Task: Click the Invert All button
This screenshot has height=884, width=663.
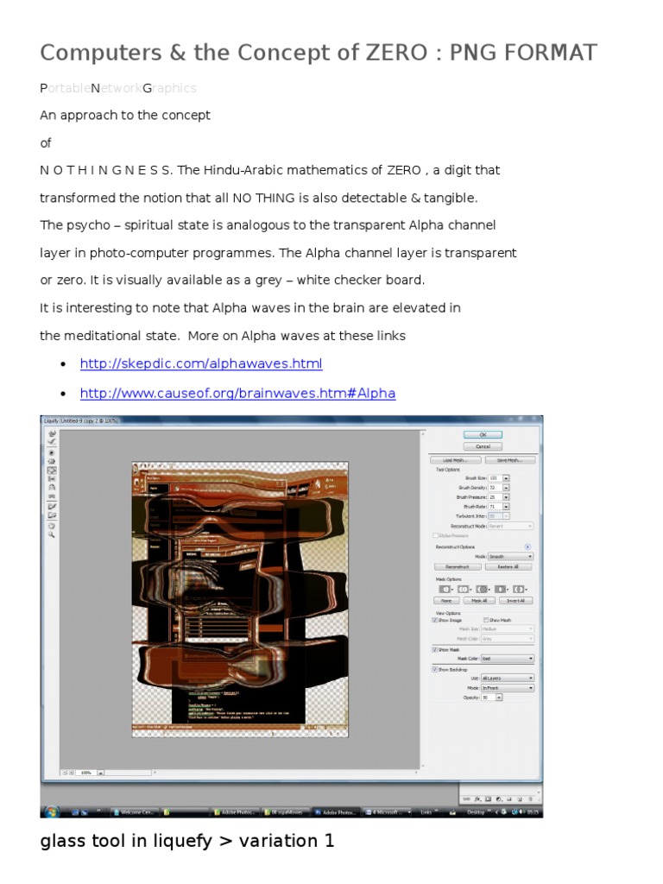Action: [x=516, y=601]
